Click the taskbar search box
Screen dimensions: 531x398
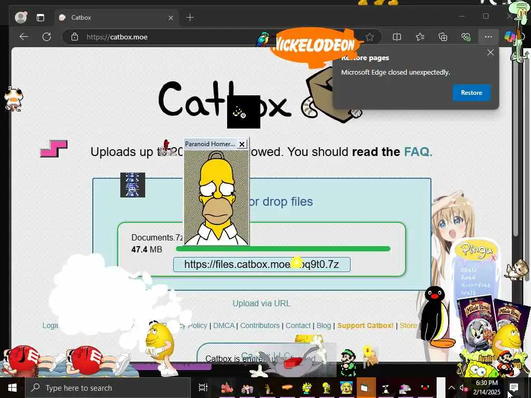click(107, 388)
